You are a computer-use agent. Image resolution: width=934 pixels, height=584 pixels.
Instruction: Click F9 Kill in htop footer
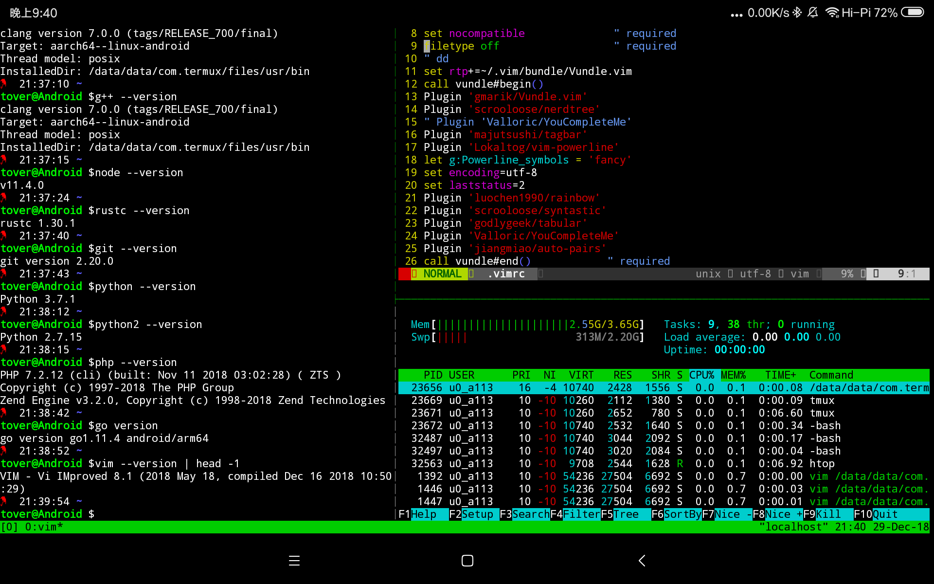click(828, 514)
